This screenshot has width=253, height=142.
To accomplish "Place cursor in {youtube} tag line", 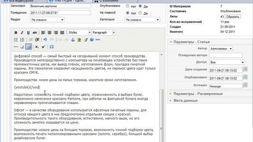I will point(27,87).
